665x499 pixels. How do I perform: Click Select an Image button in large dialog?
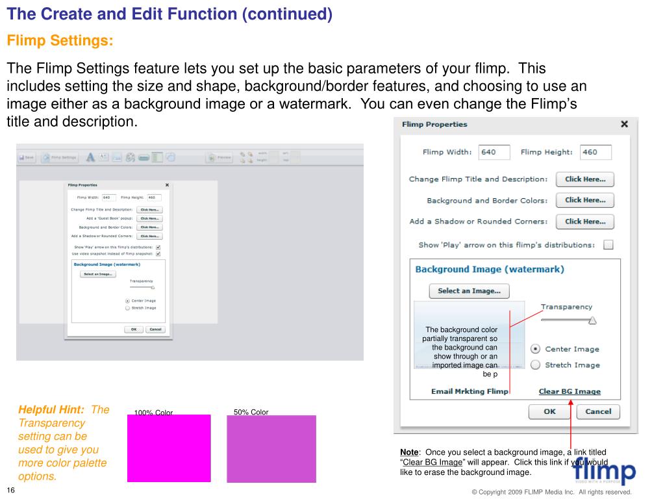pos(469,291)
